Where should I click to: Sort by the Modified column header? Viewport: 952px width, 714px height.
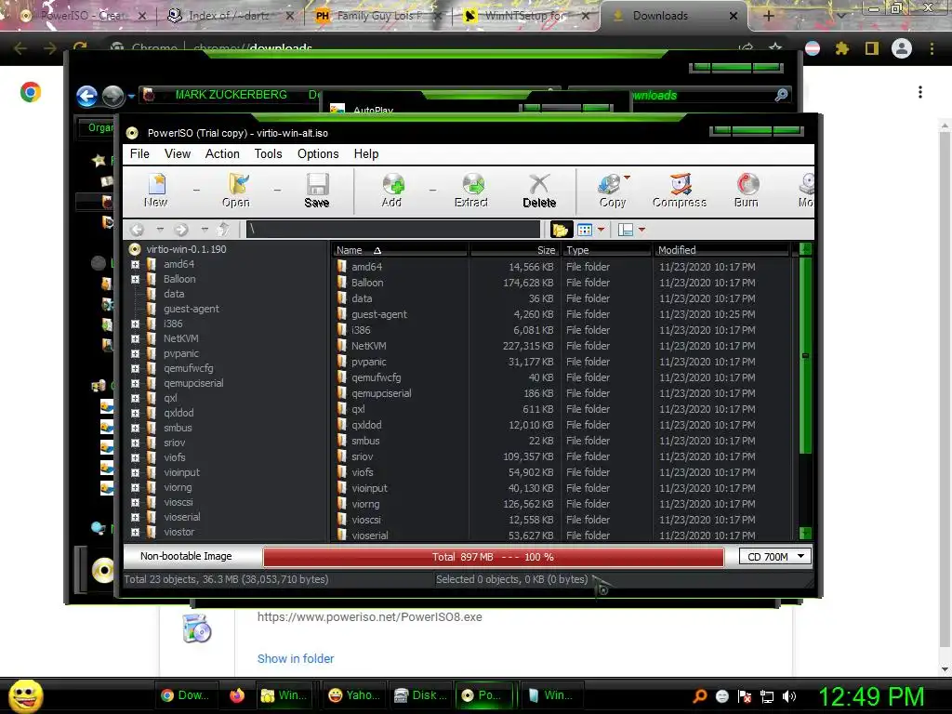point(721,250)
